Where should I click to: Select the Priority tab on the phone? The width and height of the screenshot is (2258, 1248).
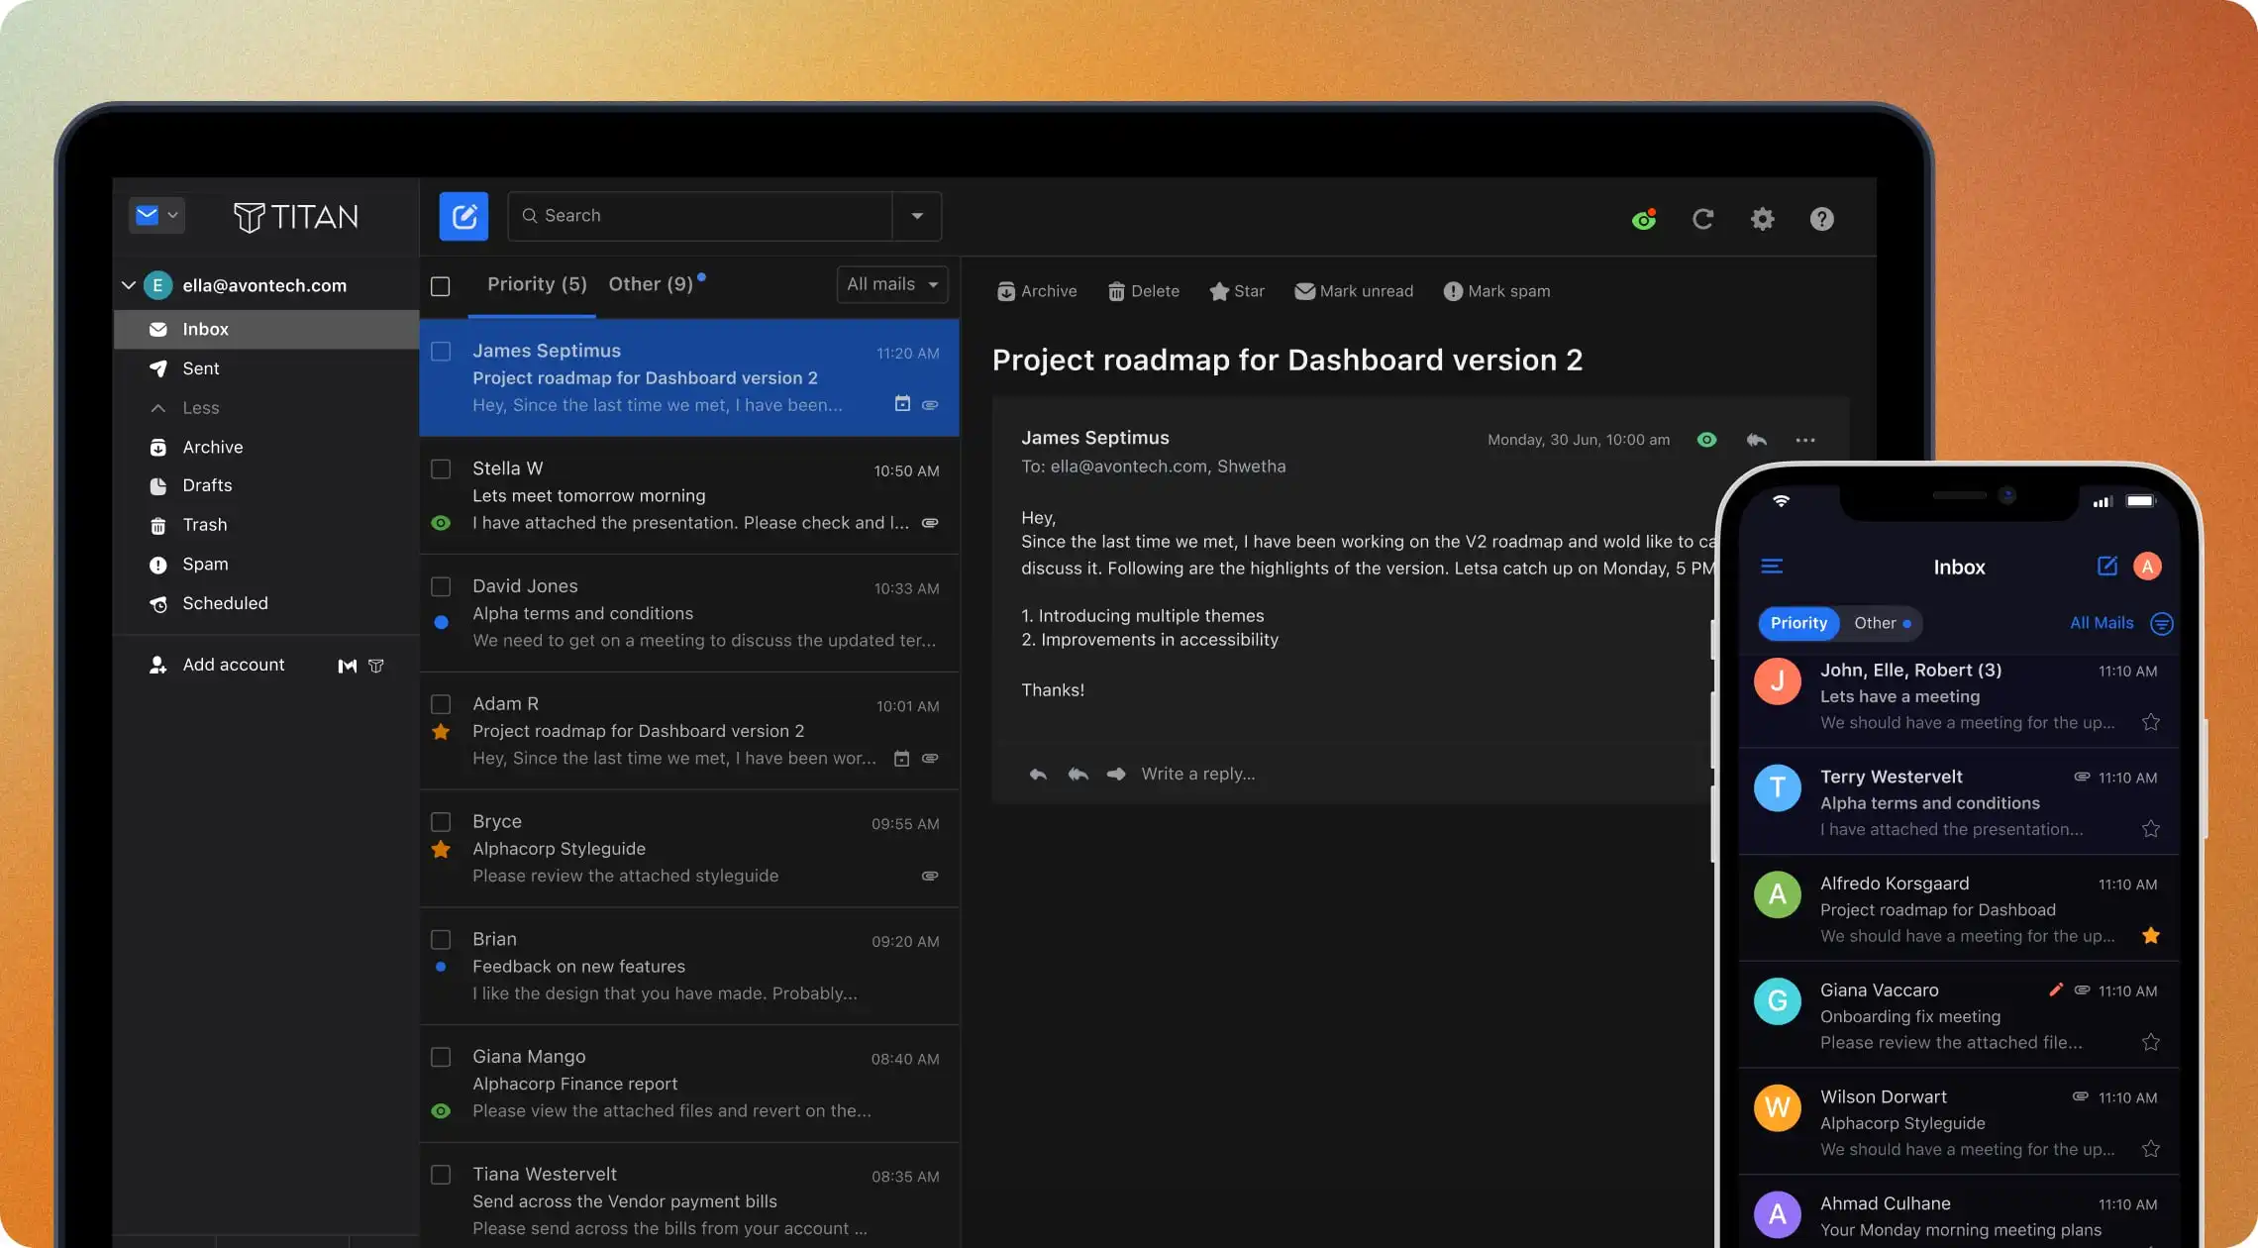[1798, 623]
